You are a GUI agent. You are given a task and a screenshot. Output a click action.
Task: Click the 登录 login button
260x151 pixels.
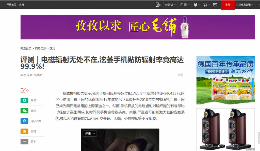pyautogui.click(x=228, y=5)
